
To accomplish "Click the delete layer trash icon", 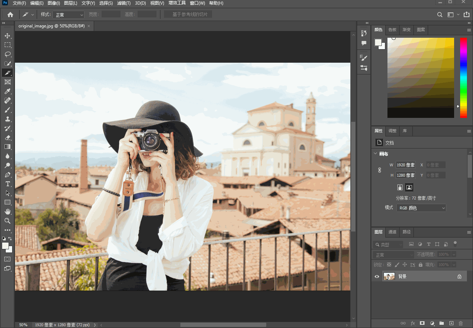I will pyautogui.click(x=461, y=323).
